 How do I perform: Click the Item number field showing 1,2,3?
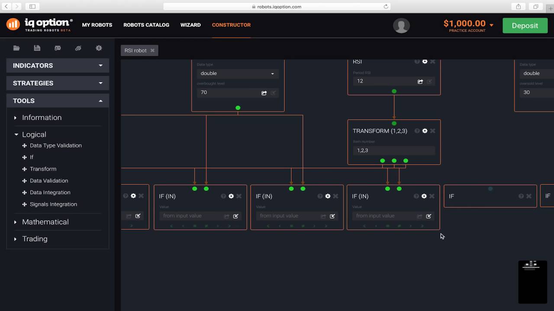pos(394,150)
